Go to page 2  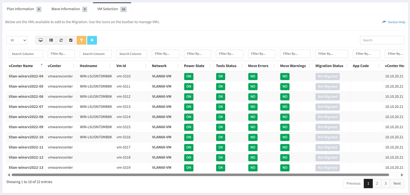point(377,183)
